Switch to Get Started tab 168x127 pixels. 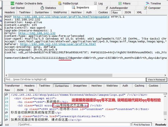(x=18, y=8)
